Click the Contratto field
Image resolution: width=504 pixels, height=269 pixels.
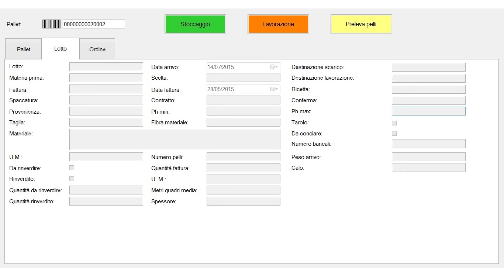(x=244, y=100)
